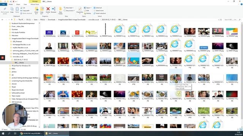Open the Picture Tools tab
This screenshot has height=136, width=243.
pos(35,5)
